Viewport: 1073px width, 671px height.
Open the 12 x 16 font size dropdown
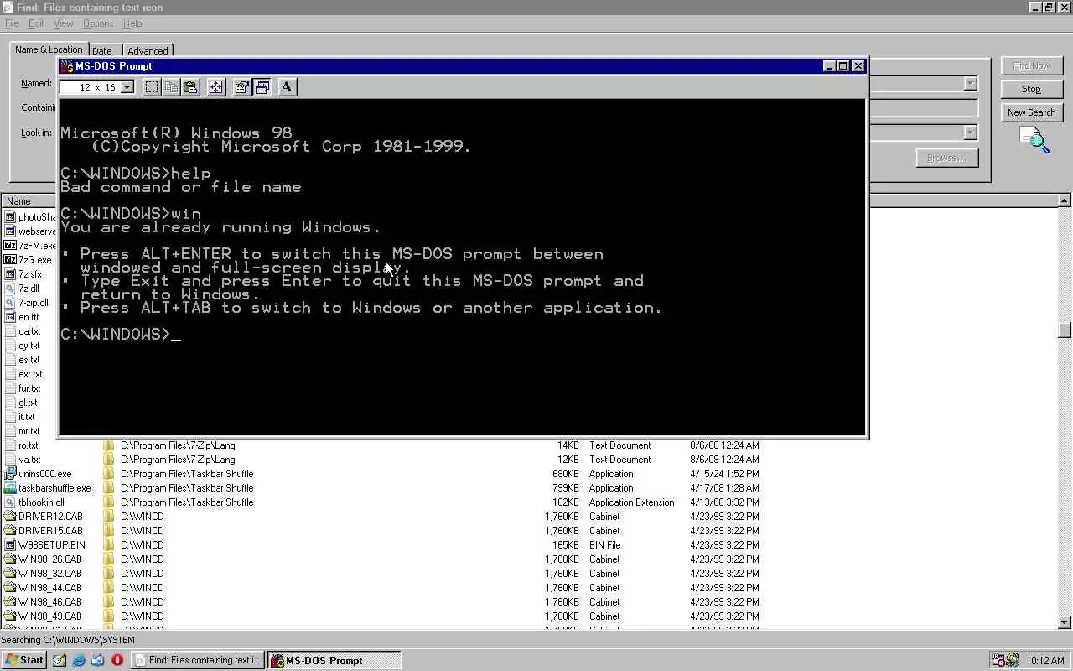127,87
